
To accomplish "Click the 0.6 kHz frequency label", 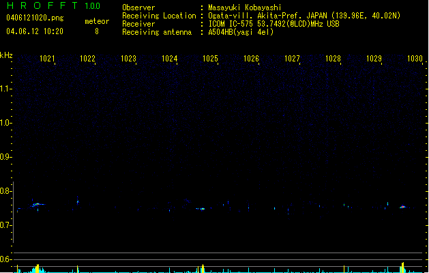I will 5,259.
